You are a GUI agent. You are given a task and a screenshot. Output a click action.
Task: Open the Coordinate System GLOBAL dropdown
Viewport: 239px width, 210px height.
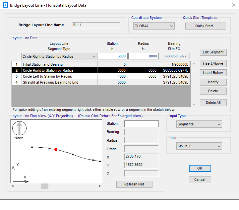click(154, 26)
